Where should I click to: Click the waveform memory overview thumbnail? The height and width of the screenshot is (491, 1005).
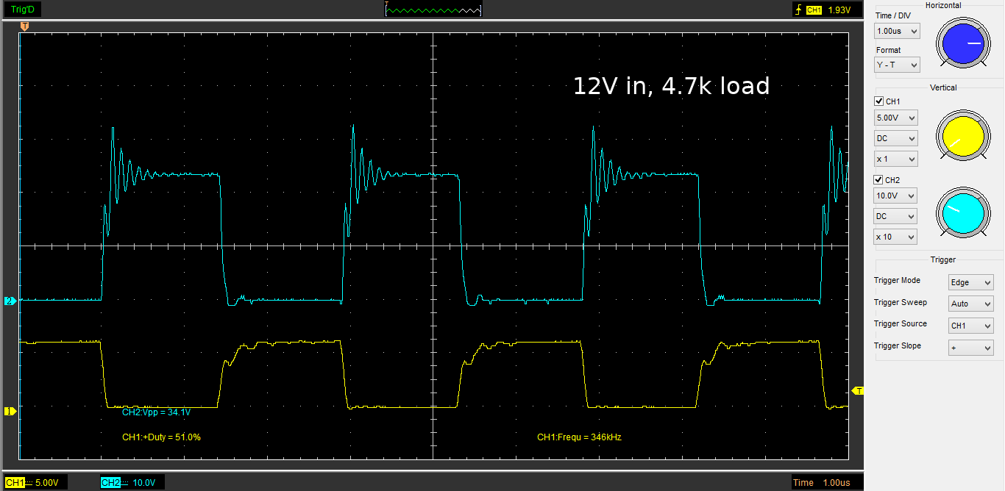(x=433, y=10)
